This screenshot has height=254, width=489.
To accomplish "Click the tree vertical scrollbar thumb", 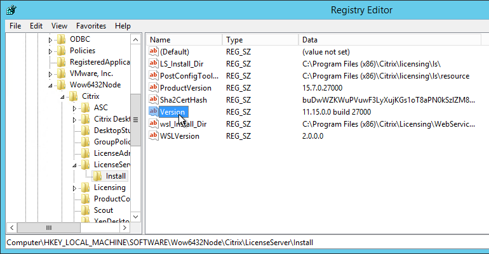I will tap(136, 120).
